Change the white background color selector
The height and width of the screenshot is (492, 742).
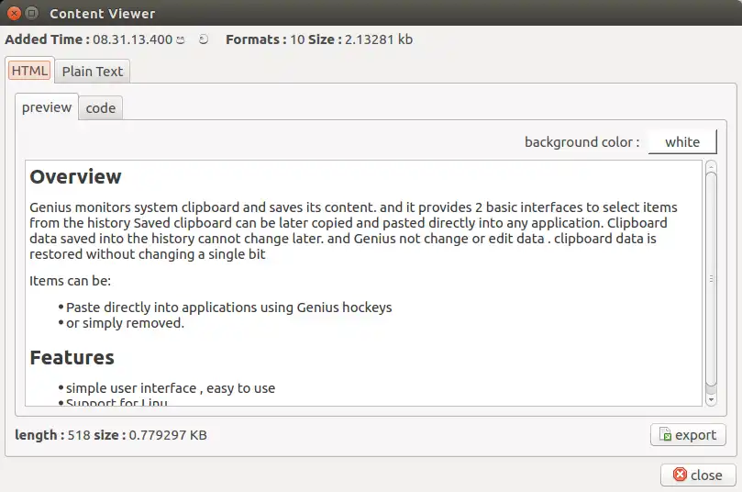click(x=682, y=142)
